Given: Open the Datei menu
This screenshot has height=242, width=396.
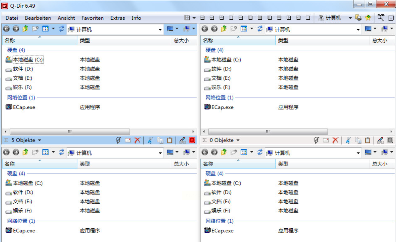Looking at the screenshot, I should point(12,18).
